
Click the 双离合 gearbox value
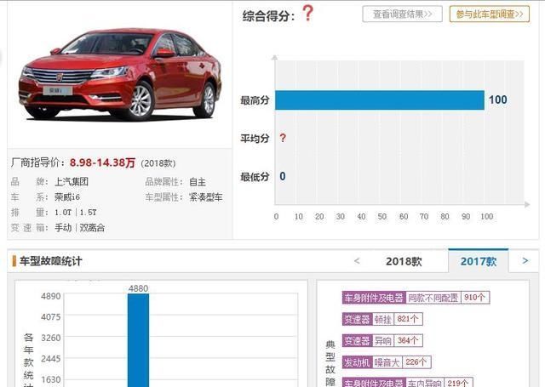92,228
